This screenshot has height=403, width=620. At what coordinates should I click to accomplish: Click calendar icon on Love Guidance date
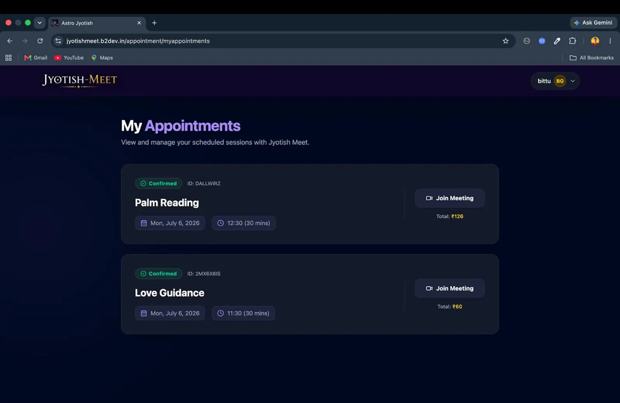pos(144,313)
